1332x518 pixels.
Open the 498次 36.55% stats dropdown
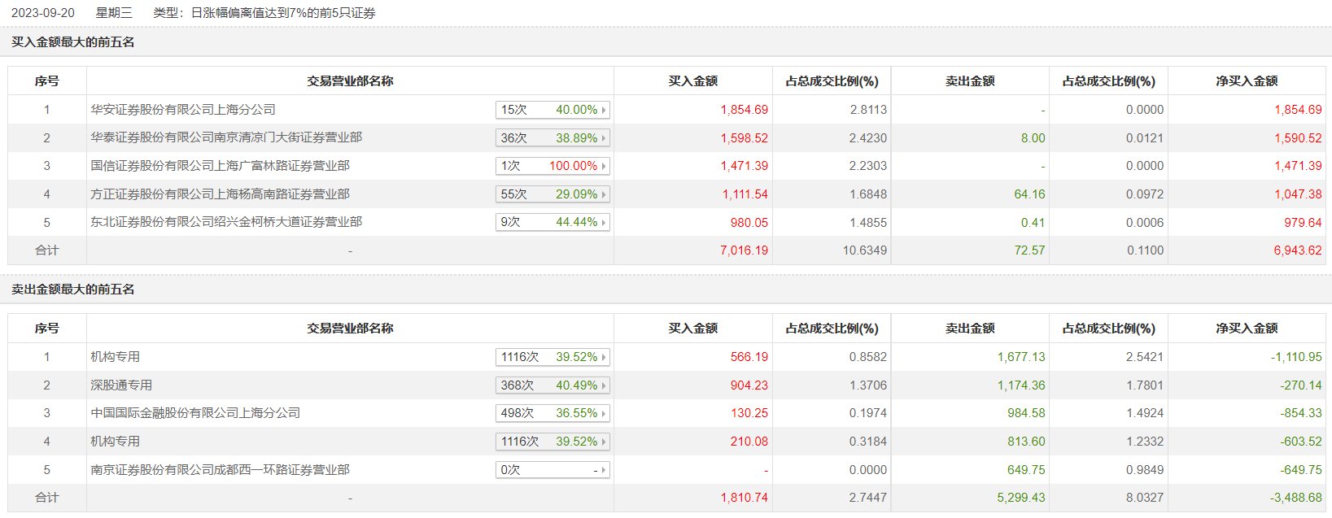click(552, 413)
